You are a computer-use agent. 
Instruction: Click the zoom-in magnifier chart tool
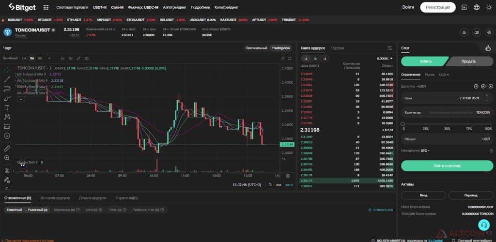click(7, 158)
